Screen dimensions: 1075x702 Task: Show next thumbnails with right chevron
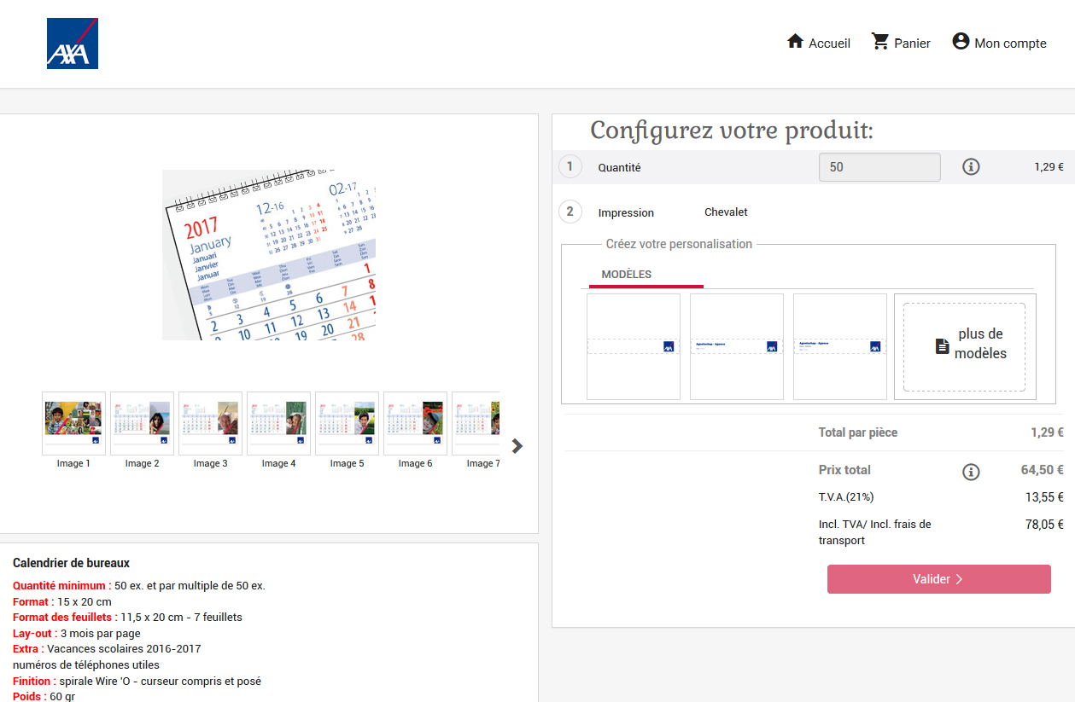(517, 446)
